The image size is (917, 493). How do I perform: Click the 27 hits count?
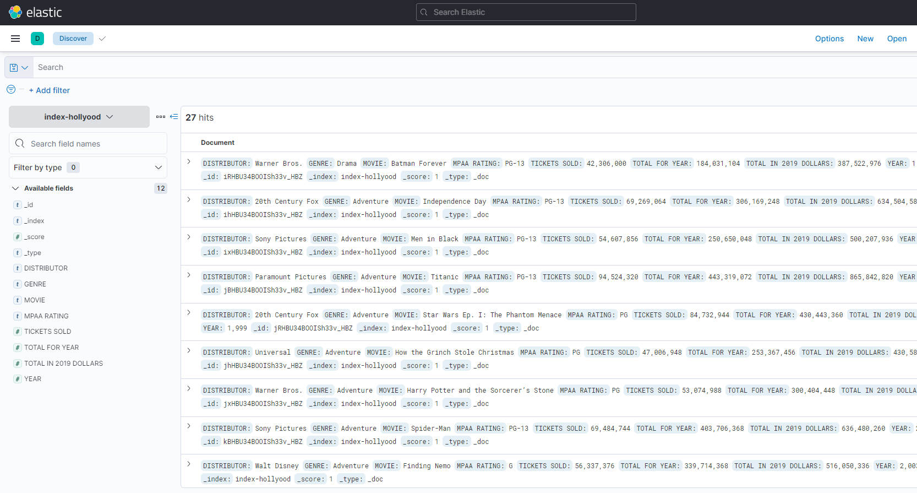[x=199, y=117]
